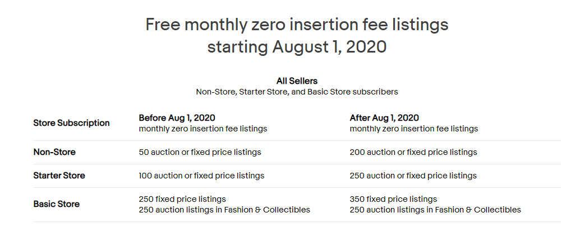Click '350 fixed price listings' in Basic Store row
This screenshot has height=241, width=571.
coord(393,199)
